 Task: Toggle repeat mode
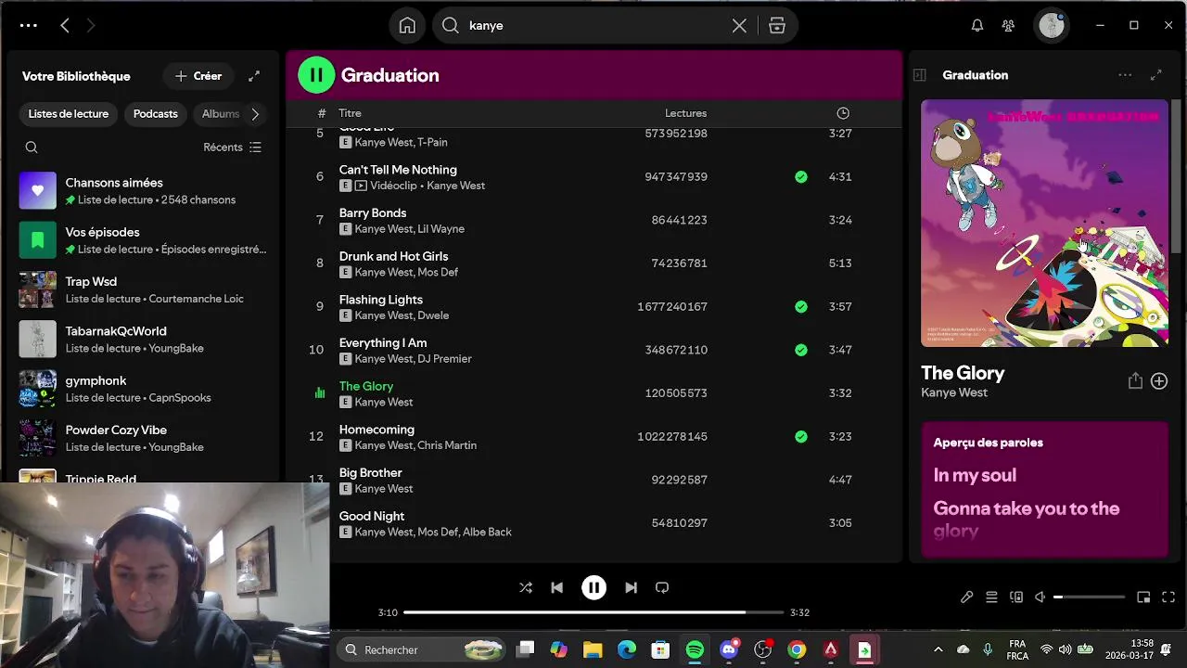[x=662, y=587]
